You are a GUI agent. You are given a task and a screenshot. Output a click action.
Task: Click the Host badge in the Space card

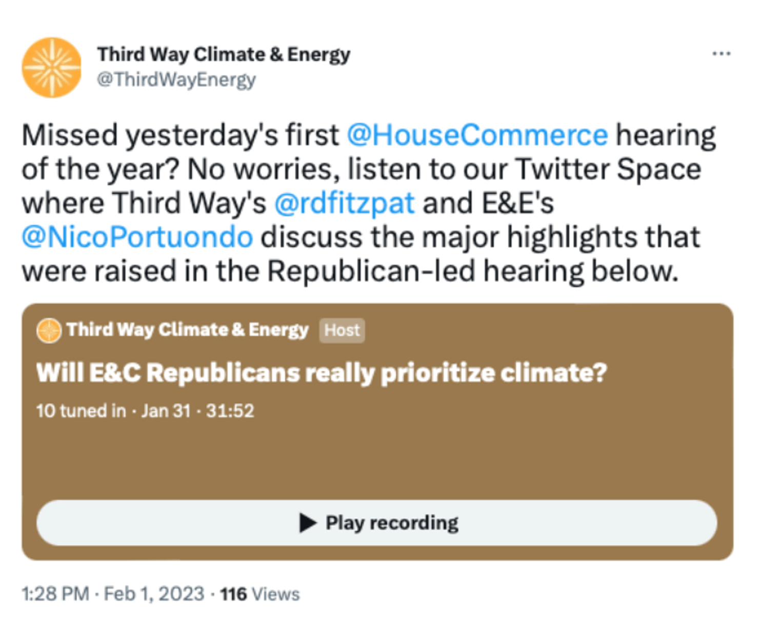pos(342,330)
